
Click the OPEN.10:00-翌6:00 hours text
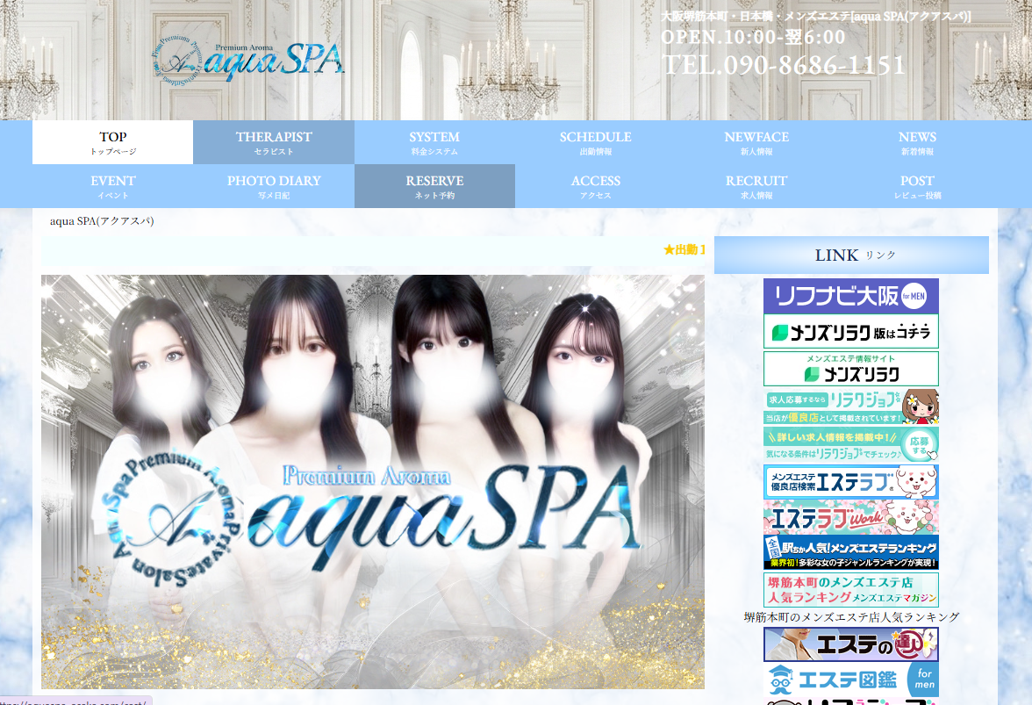pyautogui.click(x=753, y=37)
